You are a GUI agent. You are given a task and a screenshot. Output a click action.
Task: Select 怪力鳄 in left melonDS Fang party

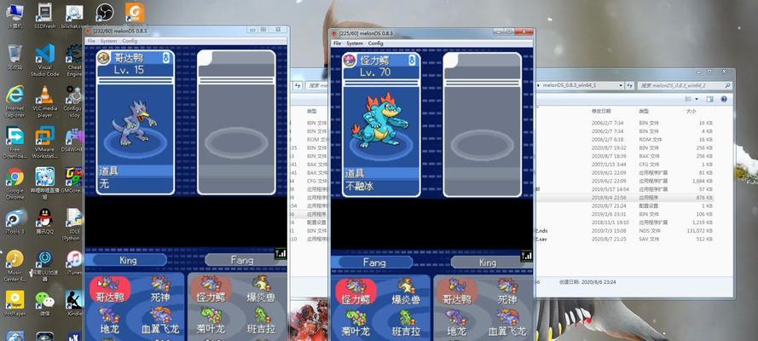211,290
